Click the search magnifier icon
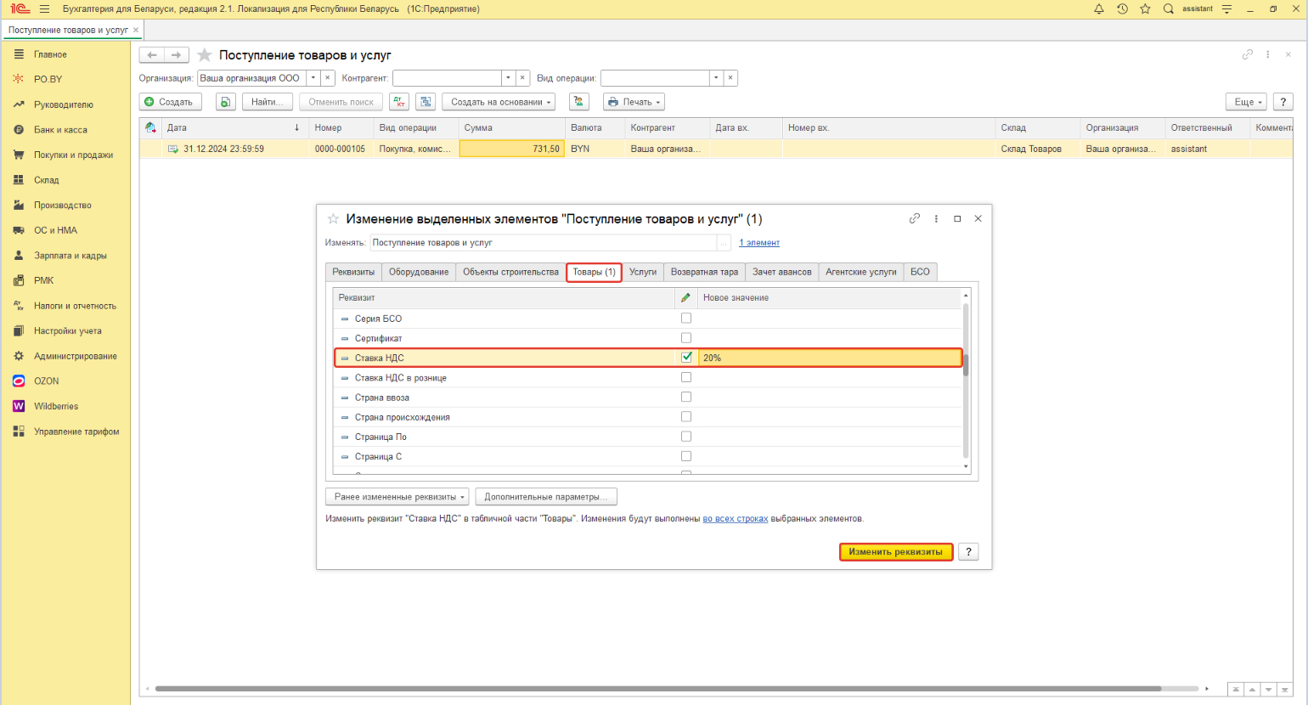This screenshot has height=705, width=1308. (x=1168, y=8)
